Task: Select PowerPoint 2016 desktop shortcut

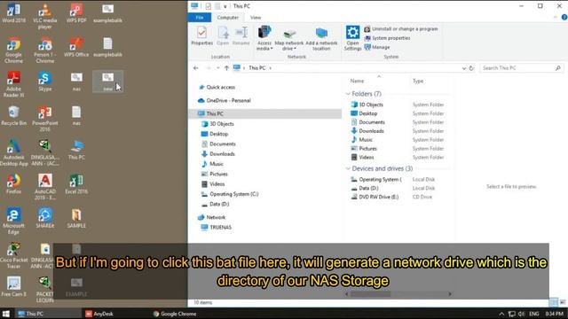Action: click(45, 119)
